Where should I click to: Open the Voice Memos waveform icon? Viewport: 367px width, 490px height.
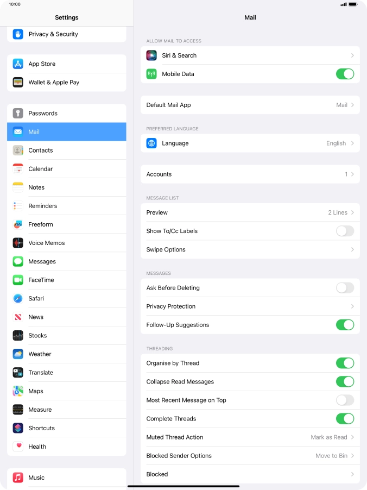point(18,243)
